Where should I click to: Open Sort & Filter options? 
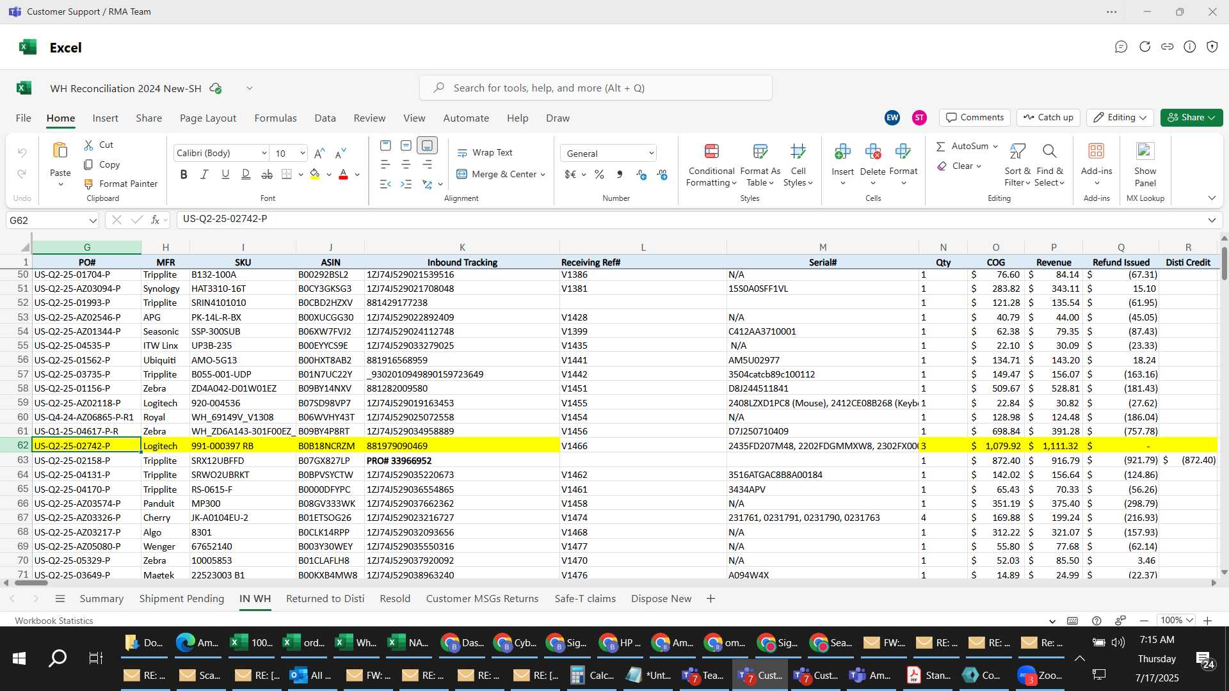click(x=1017, y=164)
